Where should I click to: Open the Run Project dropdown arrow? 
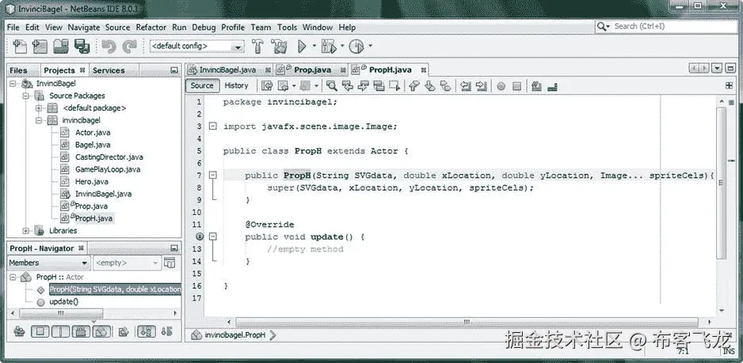tap(314, 46)
